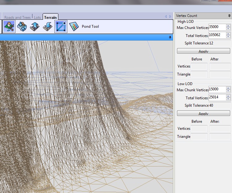Screen dimensions: 232x193
Task: Click the map icon with upward arrow
Action: pos(35,27)
